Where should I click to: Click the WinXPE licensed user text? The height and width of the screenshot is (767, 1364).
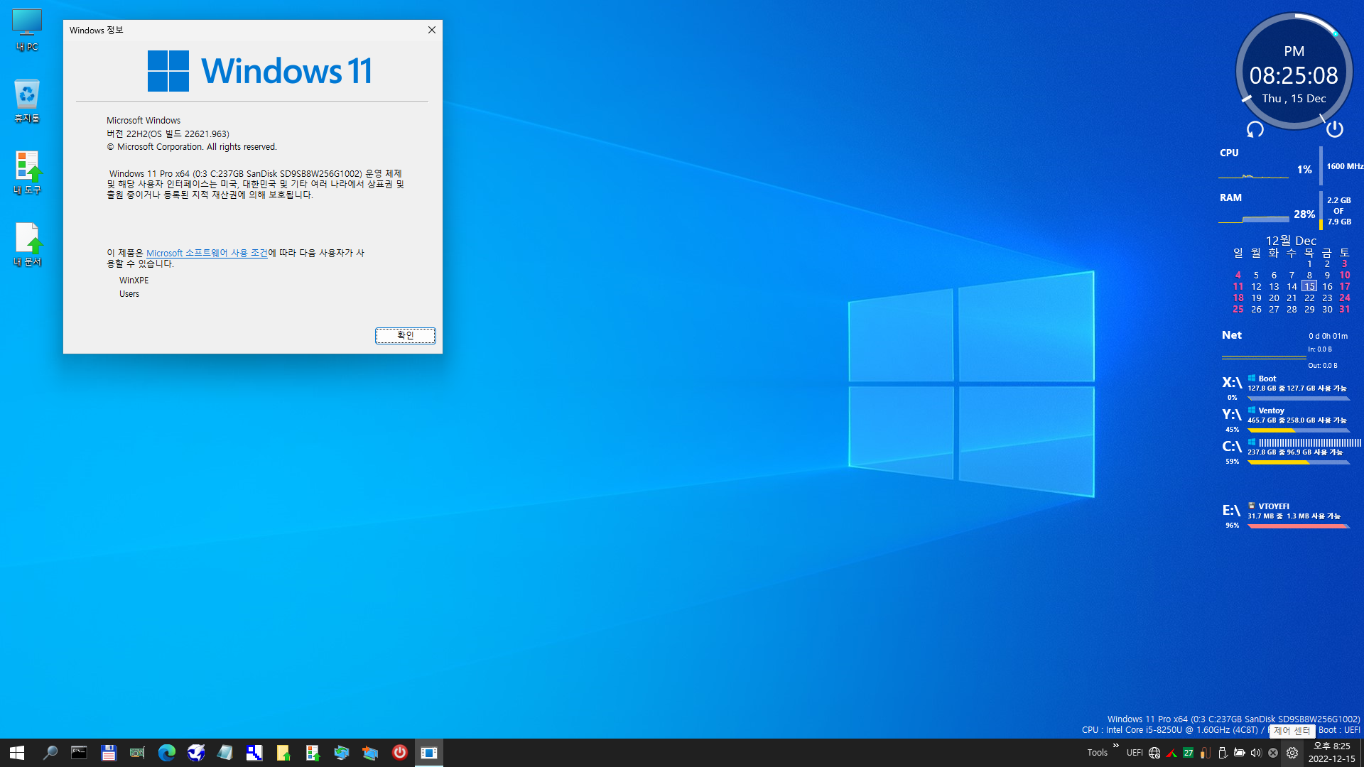click(134, 281)
